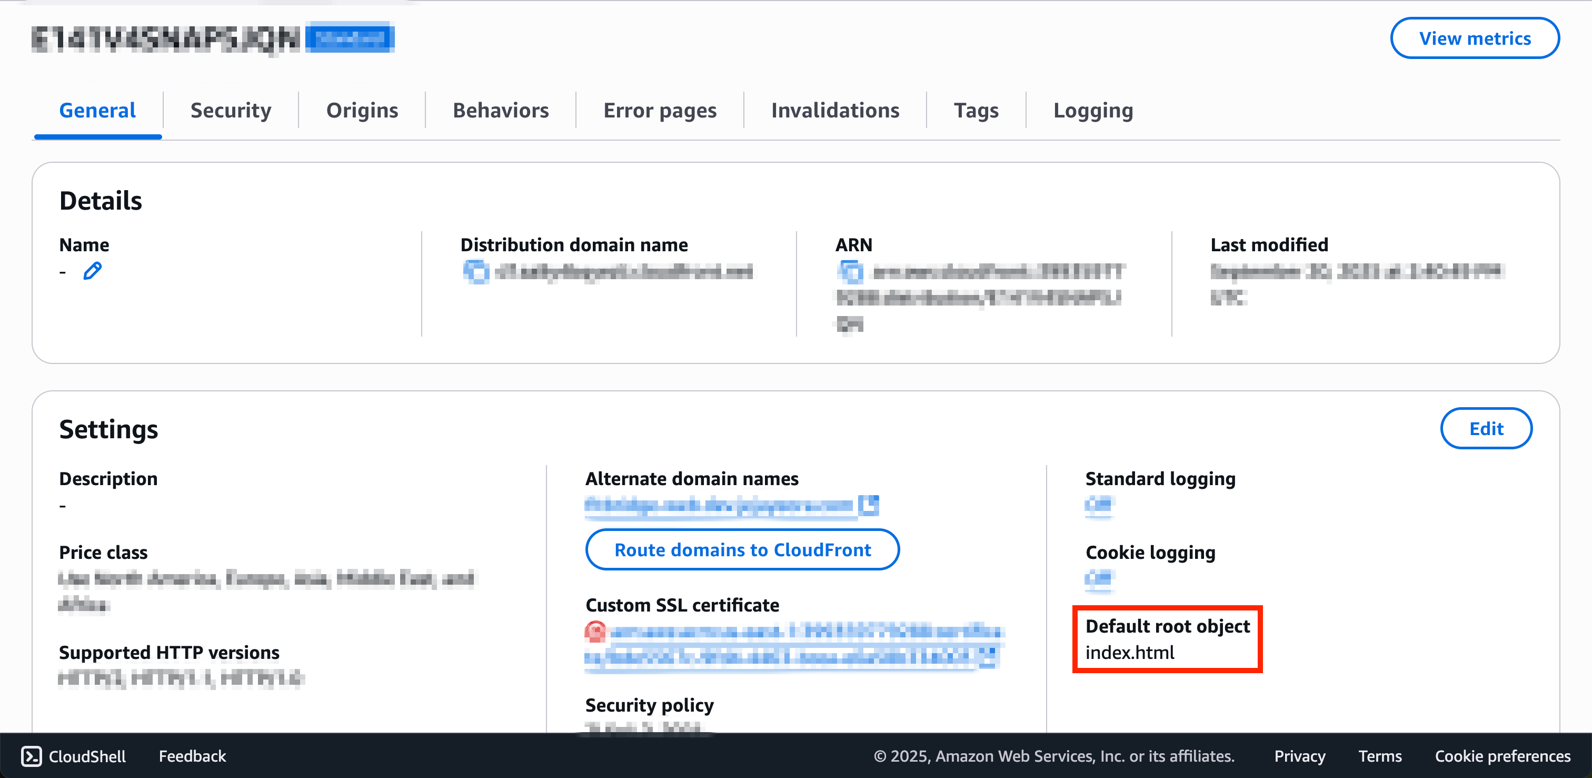Open Cookie preferences
The width and height of the screenshot is (1592, 778).
[1503, 756]
